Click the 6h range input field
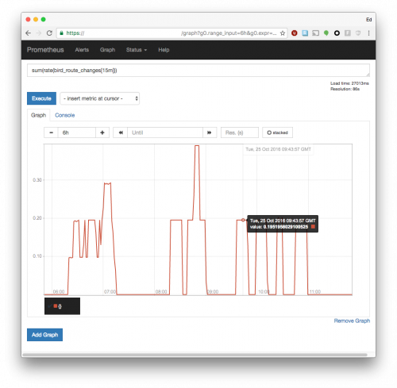Screen dimensions: 397x388 coord(77,133)
